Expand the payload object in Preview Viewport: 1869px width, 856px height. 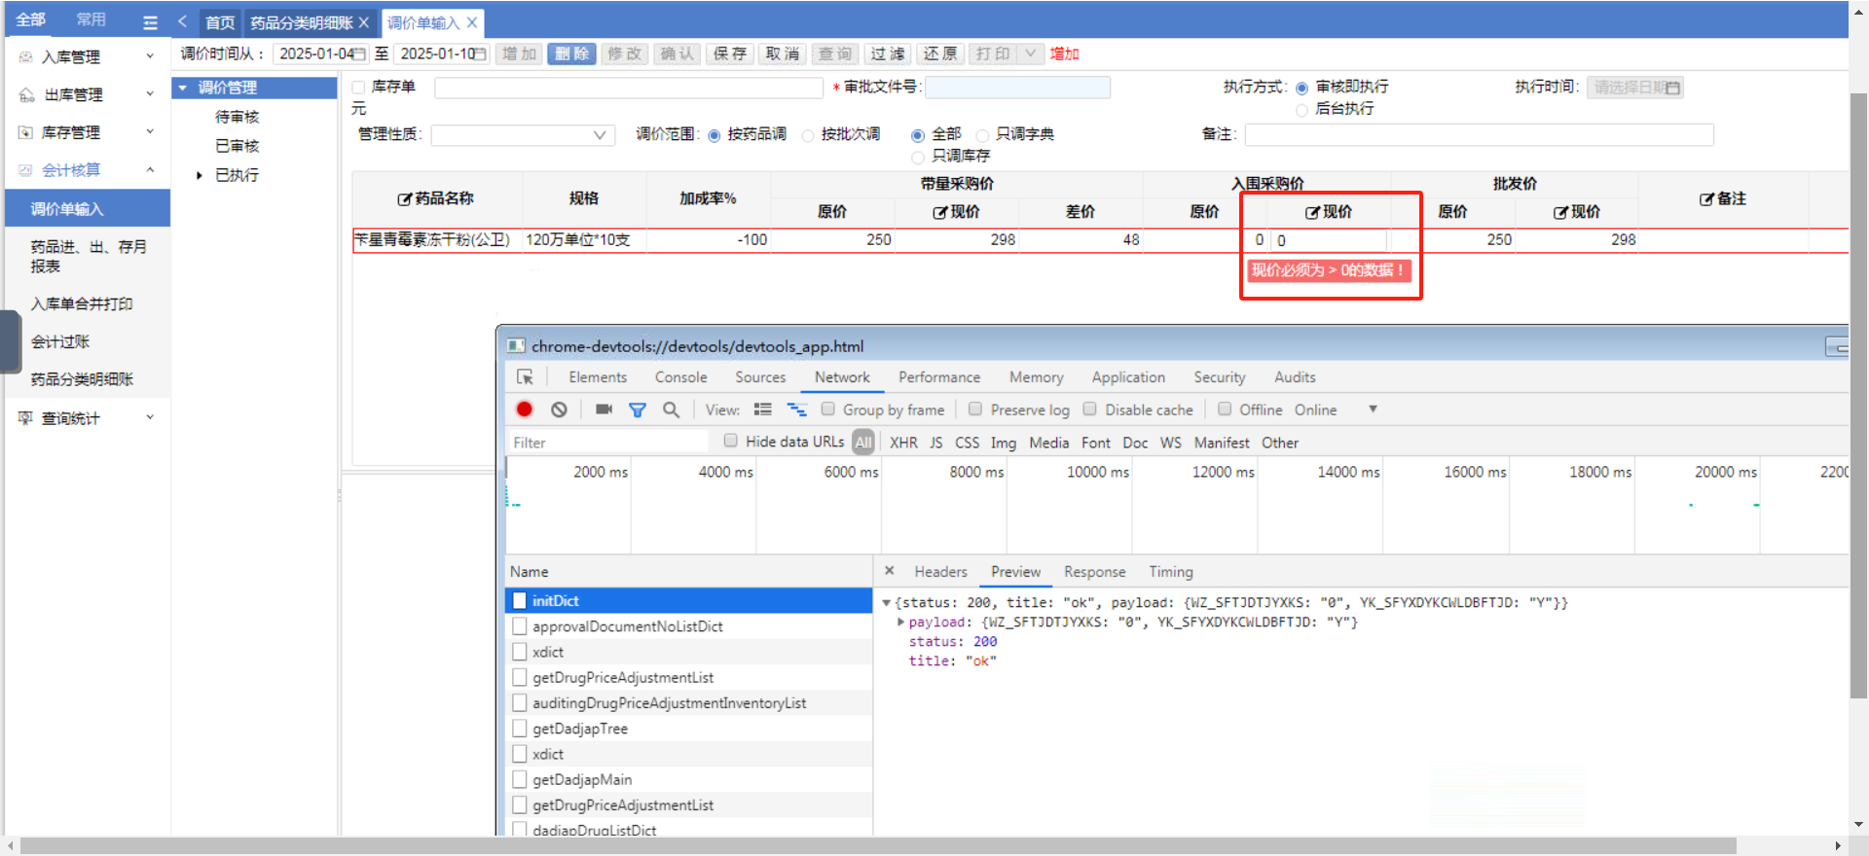(x=901, y=622)
